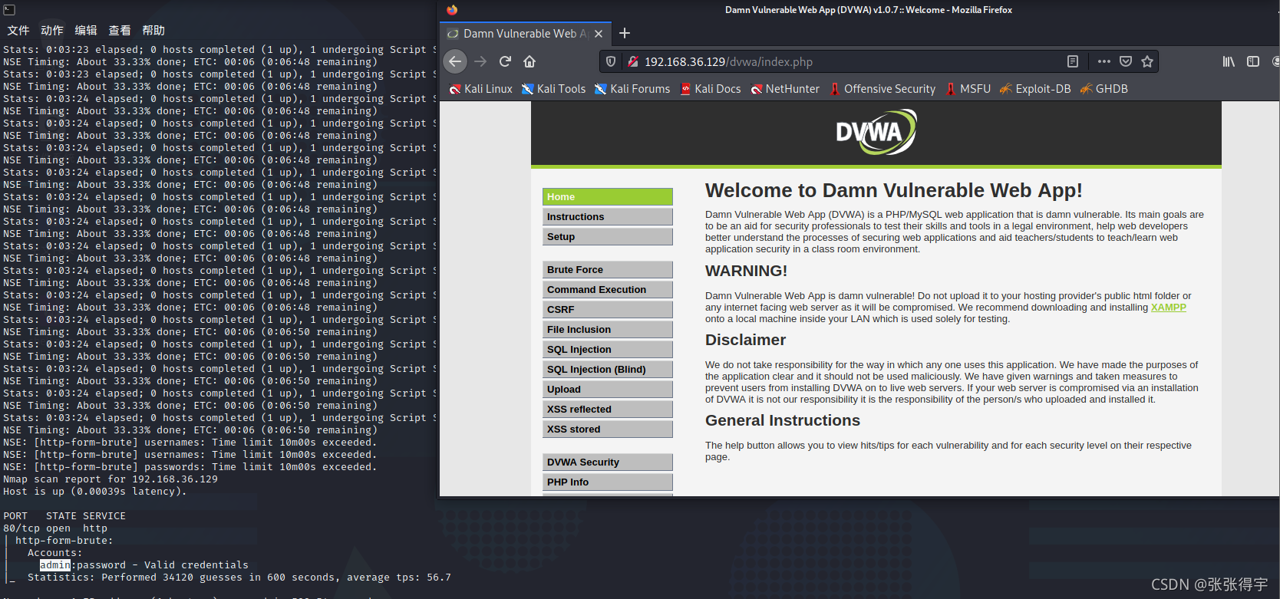Open GHDB bookmark
This screenshot has width=1280, height=599.
tap(1104, 89)
